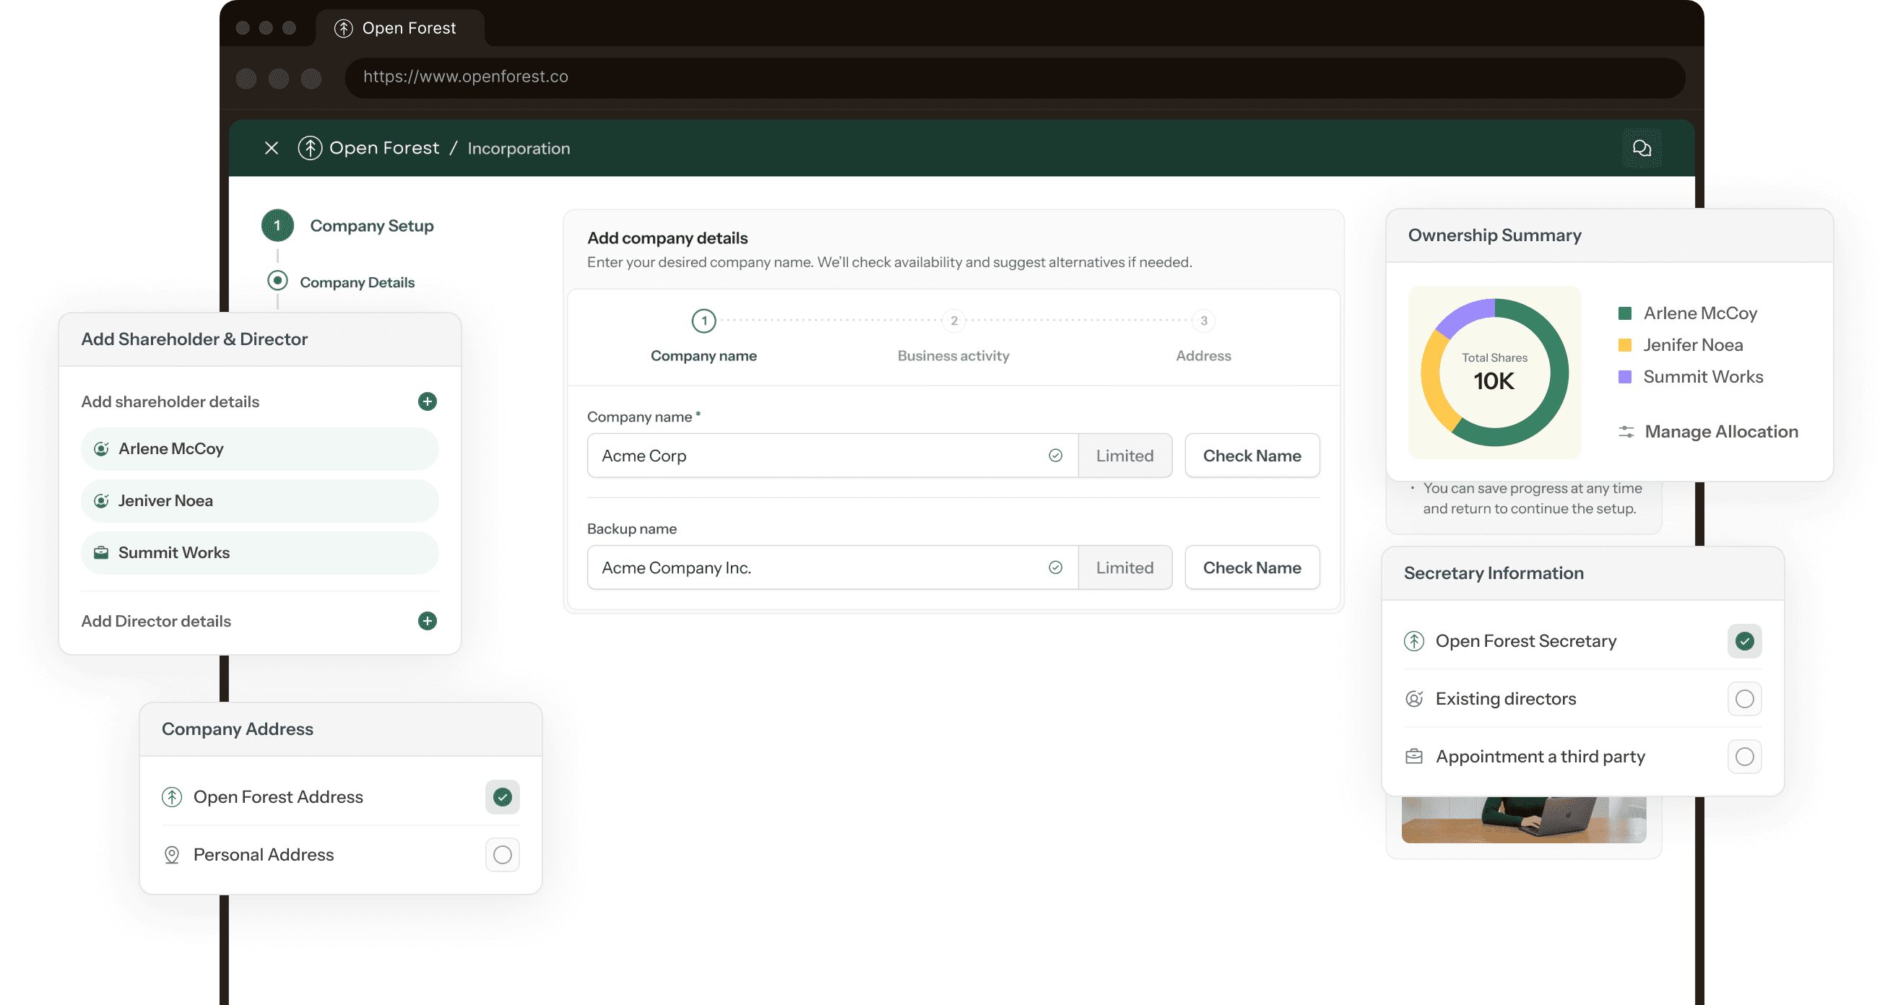Select the Existing directors radio option
Screen dimensions: 1898x1005
pyautogui.click(x=1743, y=698)
